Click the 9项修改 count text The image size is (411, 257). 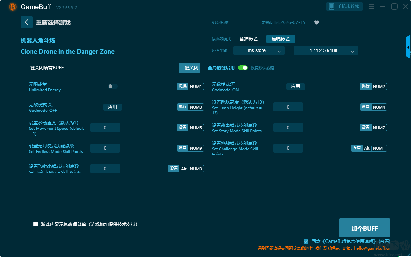pyautogui.click(x=220, y=22)
